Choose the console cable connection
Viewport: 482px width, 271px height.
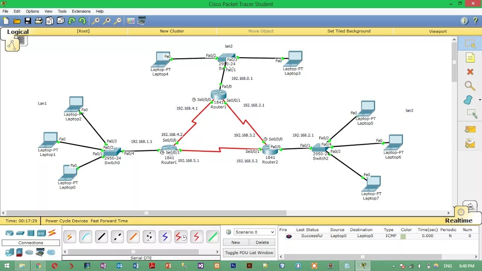coord(85,237)
